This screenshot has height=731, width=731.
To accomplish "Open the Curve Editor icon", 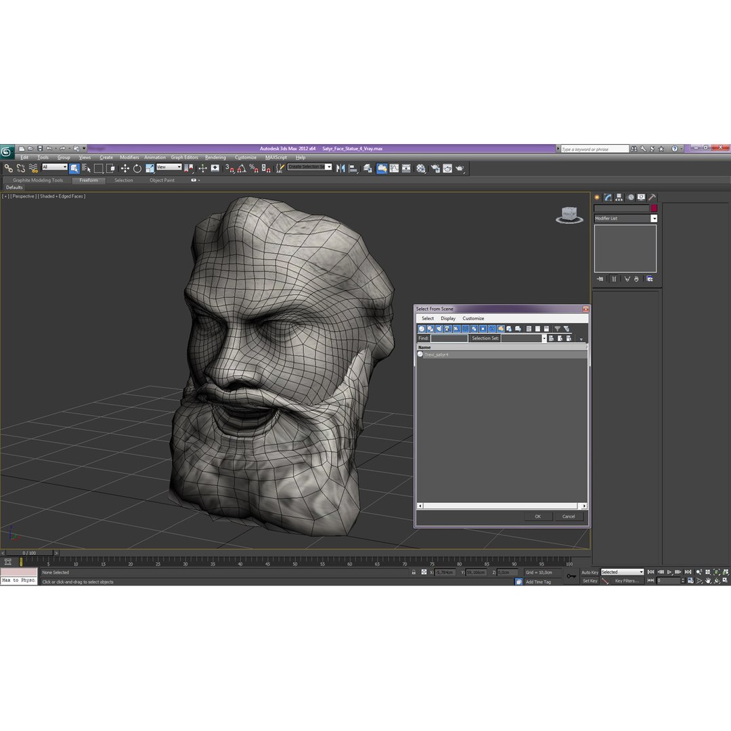I will [395, 169].
